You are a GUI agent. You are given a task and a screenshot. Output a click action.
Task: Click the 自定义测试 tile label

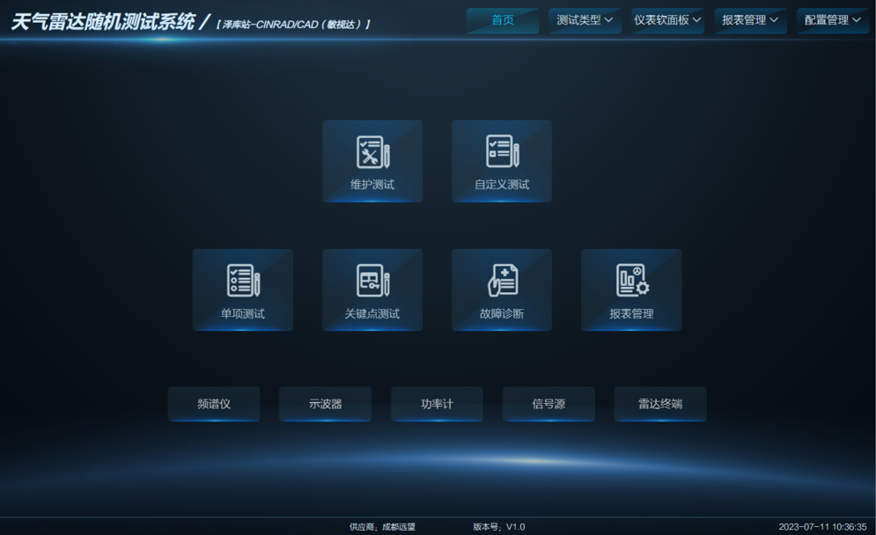click(502, 184)
